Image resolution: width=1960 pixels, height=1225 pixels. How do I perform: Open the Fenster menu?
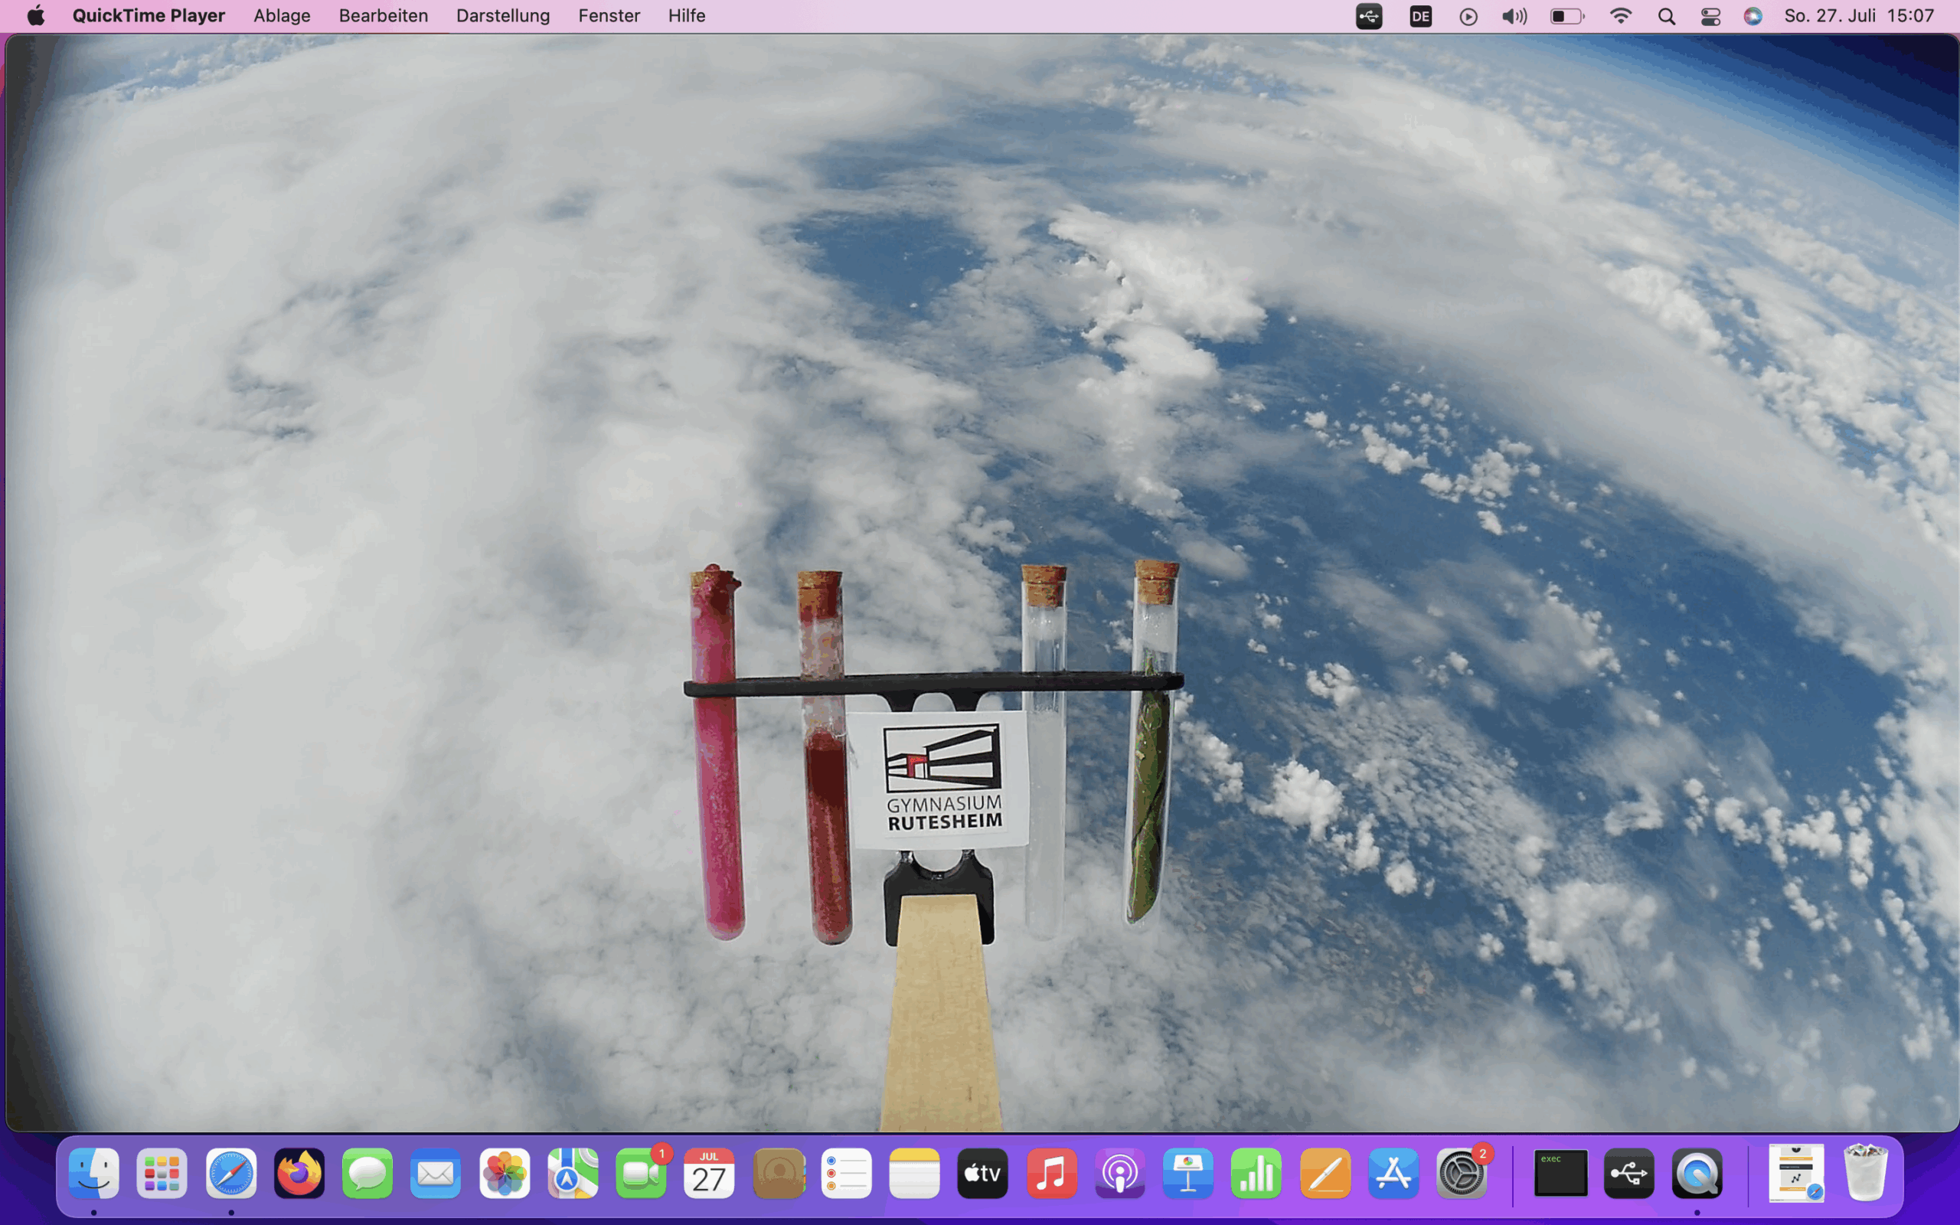click(608, 15)
